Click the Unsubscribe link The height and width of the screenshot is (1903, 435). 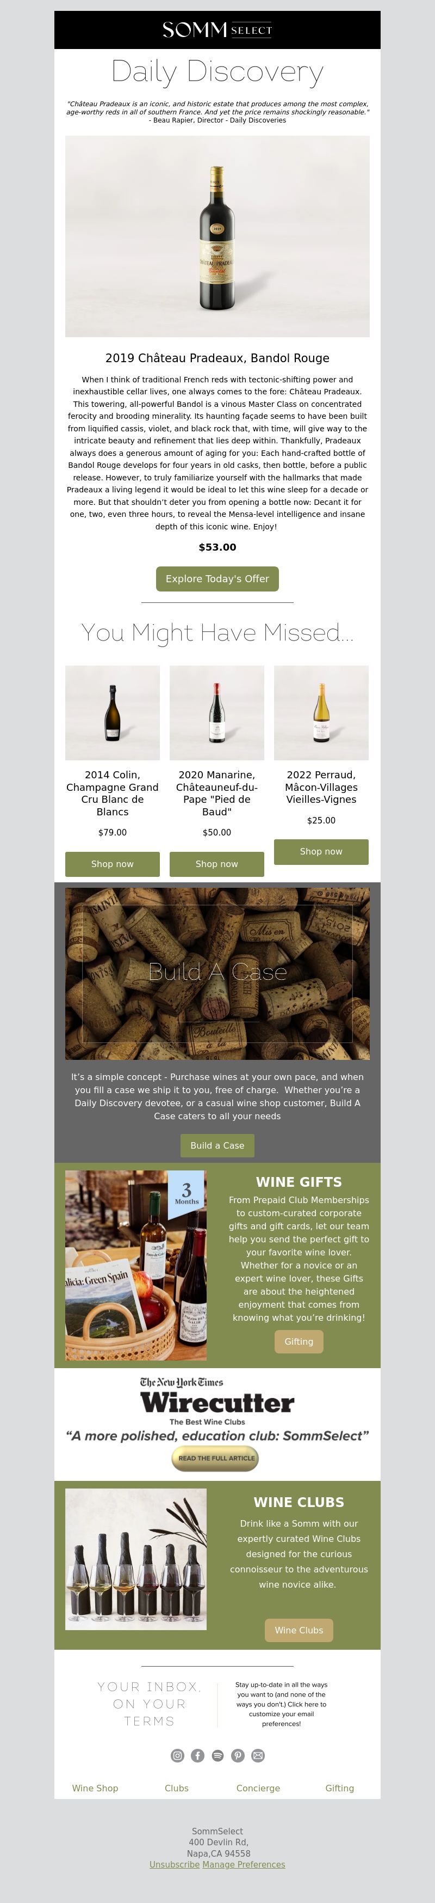point(175,1864)
